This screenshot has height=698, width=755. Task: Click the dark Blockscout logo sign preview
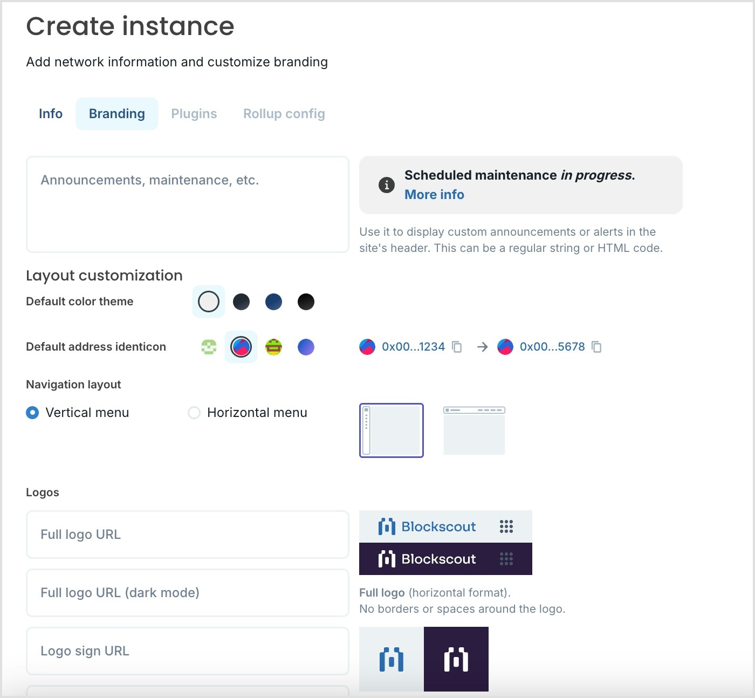[x=456, y=659]
